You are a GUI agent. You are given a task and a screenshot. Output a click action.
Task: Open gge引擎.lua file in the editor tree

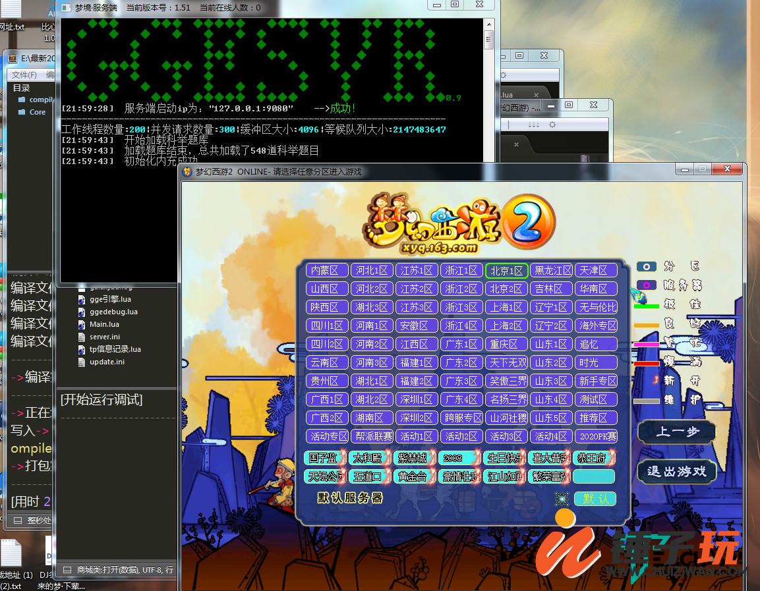tap(110, 299)
